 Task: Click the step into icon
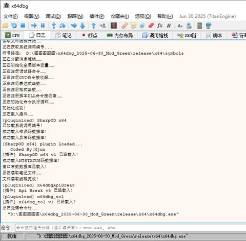coord(54,26)
